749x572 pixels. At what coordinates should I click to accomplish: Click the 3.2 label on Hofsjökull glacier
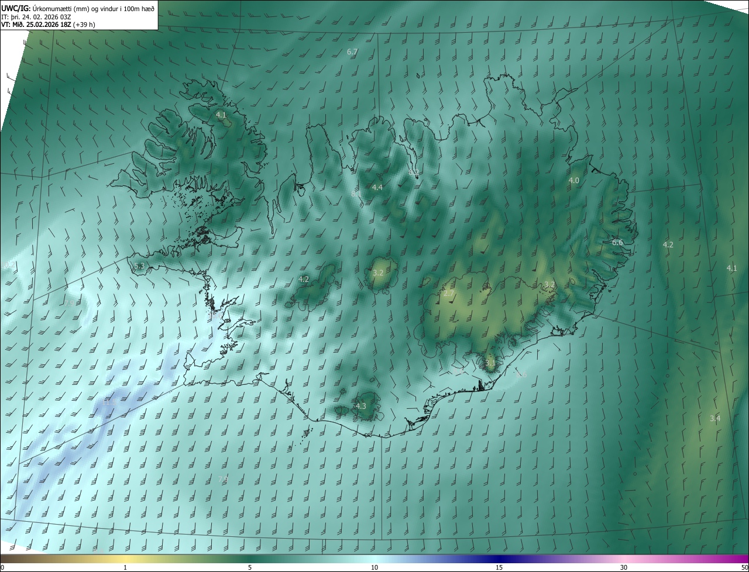tap(378, 273)
